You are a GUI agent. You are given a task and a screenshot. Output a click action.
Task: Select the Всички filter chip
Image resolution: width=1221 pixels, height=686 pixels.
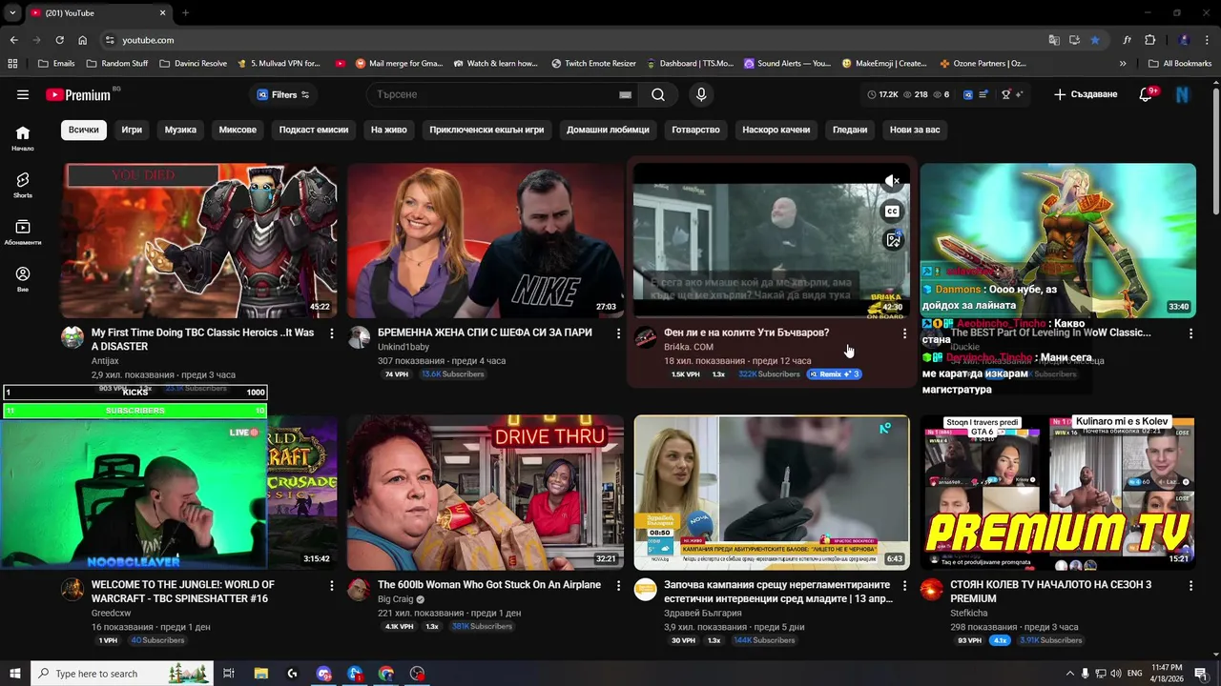pos(83,130)
